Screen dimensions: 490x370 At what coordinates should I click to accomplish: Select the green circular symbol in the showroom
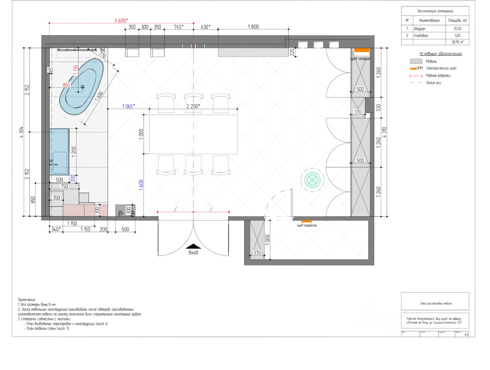(312, 180)
